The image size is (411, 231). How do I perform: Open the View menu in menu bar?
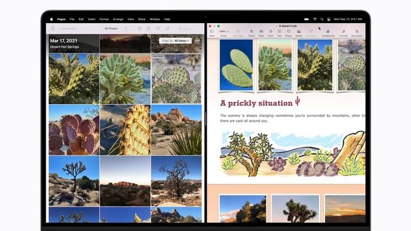tap(130, 19)
